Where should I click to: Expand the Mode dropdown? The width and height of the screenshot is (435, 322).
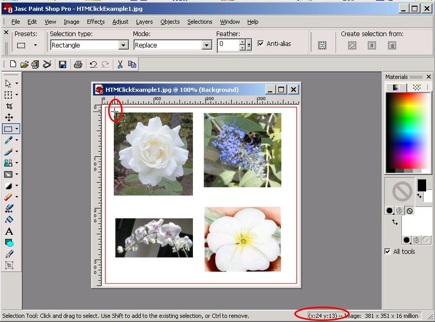(x=207, y=45)
